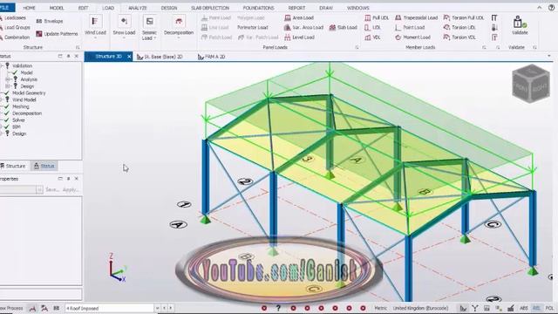The width and height of the screenshot is (558, 314).
Task: Select the Snow Load tool
Action: pos(124,25)
